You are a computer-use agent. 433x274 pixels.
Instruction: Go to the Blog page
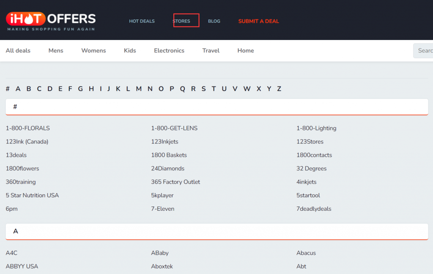214,21
